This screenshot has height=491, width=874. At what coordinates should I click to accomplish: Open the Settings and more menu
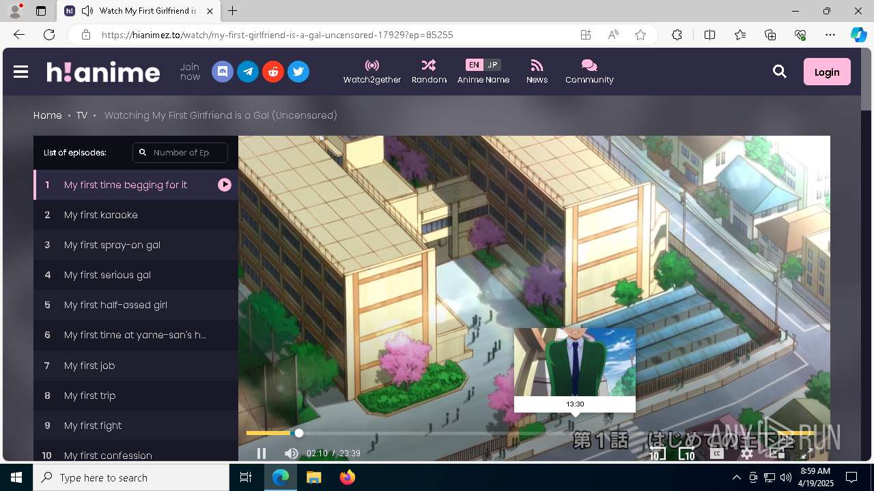pos(830,35)
